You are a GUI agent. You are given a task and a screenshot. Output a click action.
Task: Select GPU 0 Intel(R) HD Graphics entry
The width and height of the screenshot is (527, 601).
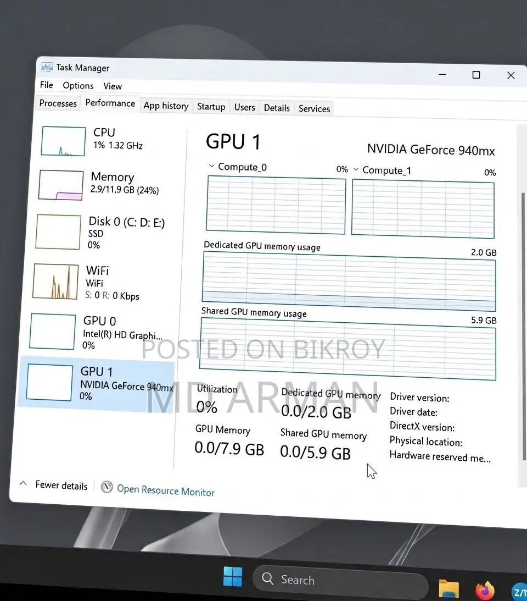[96, 332]
